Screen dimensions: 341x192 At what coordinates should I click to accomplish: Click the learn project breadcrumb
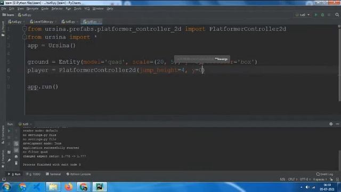coord(9,15)
